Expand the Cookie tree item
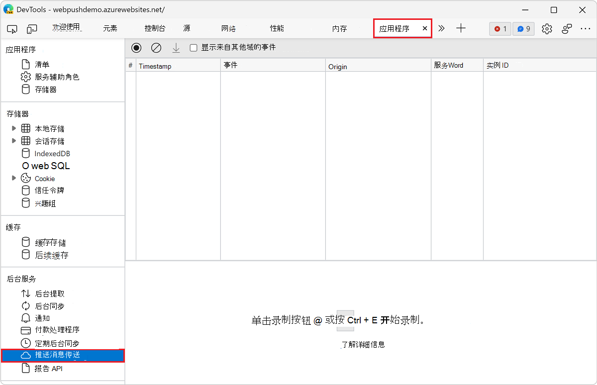Viewport: 597px width, 385px height. coord(14,178)
